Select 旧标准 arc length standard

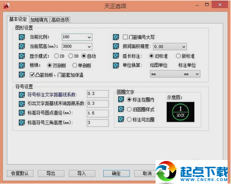[151, 56]
